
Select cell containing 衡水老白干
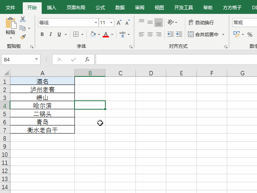(42, 130)
